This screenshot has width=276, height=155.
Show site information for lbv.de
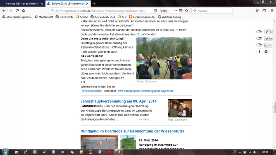(x=52, y=11)
